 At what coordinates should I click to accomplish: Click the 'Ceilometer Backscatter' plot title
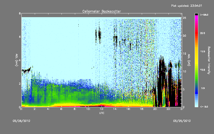pyautogui.click(x=102, y=11)
